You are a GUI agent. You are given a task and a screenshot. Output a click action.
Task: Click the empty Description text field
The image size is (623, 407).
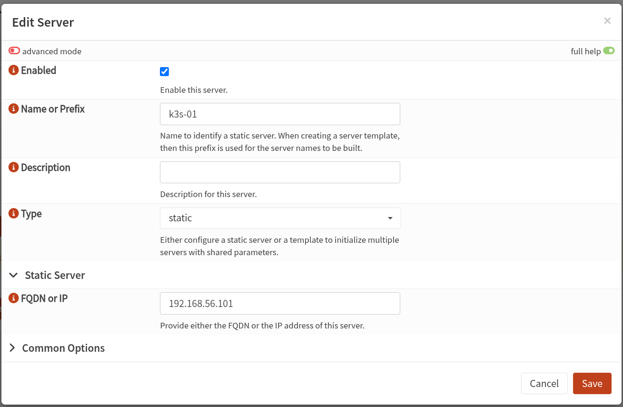280,172
